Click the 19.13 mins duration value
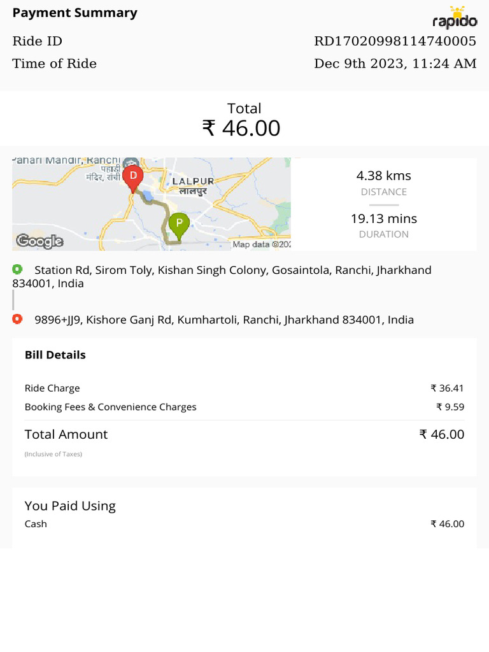The image size is (489, 652). tap(383, 218)
